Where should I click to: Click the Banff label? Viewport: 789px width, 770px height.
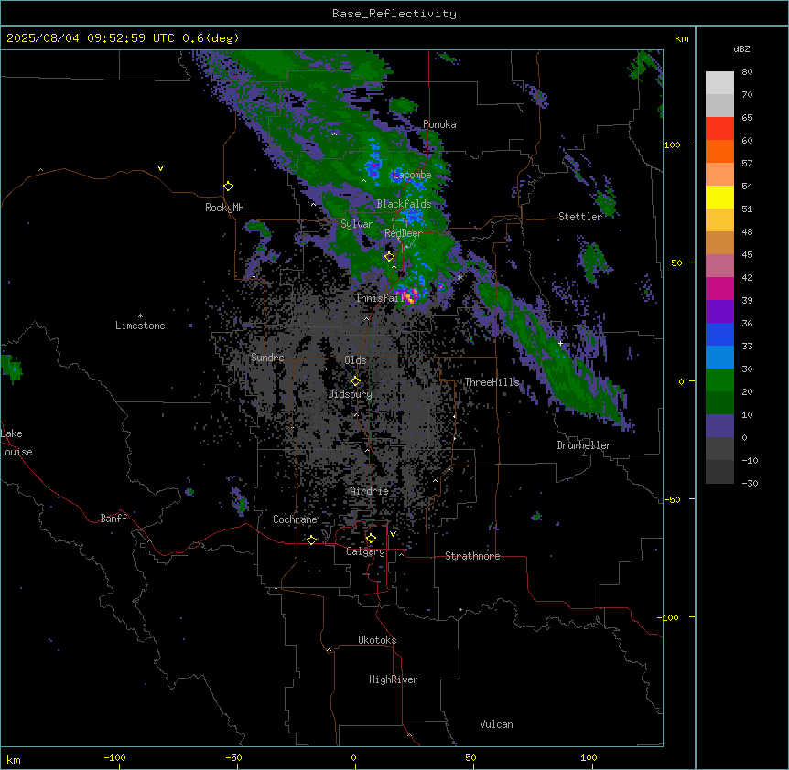[113, 519]
